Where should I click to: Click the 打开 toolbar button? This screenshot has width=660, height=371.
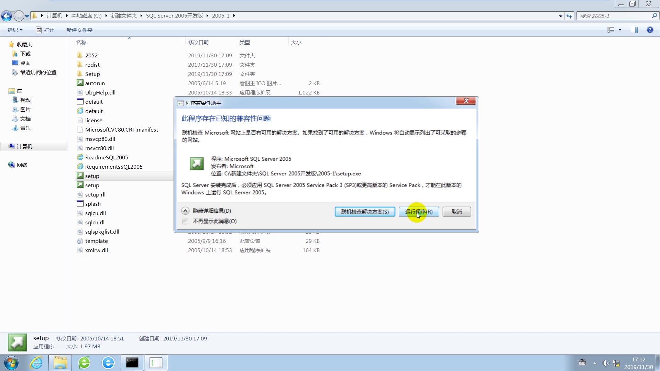(x=45, y=30)
